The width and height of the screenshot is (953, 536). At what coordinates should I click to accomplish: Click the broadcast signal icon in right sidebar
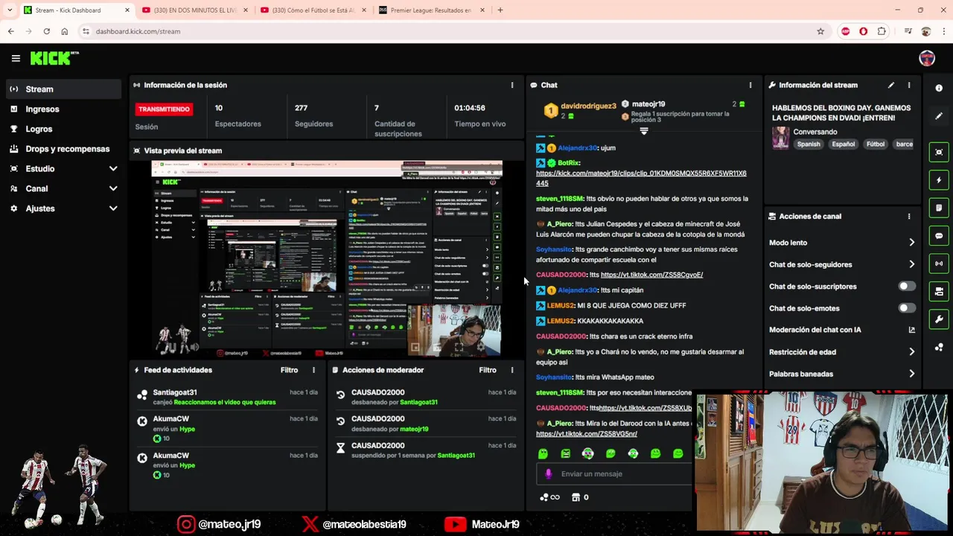click(x=939, y=264)
